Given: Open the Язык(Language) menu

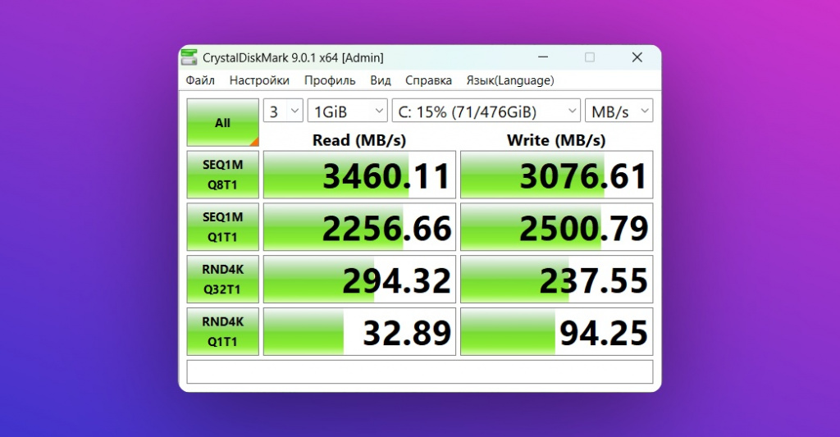Looking at the screenshot, I should pyautogui.click(x=510, y=80).
